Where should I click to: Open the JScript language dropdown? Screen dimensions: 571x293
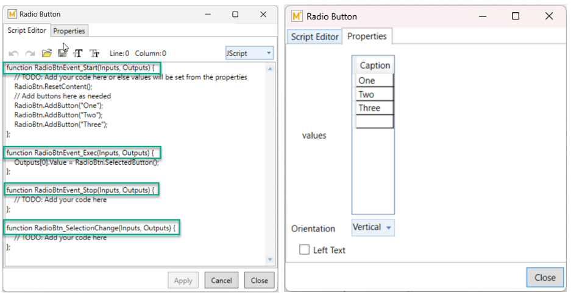pos(249,53)
